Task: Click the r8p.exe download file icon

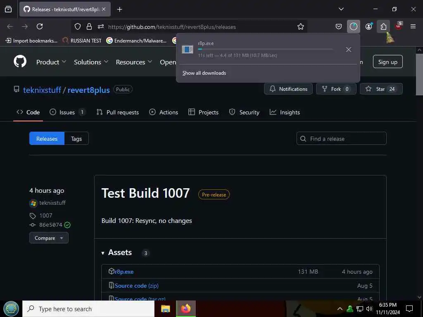Action: pyautogui.click(x=187, y=50)
